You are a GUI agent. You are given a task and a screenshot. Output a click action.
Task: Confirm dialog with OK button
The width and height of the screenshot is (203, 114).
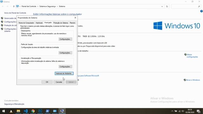(x=47, y=82)
